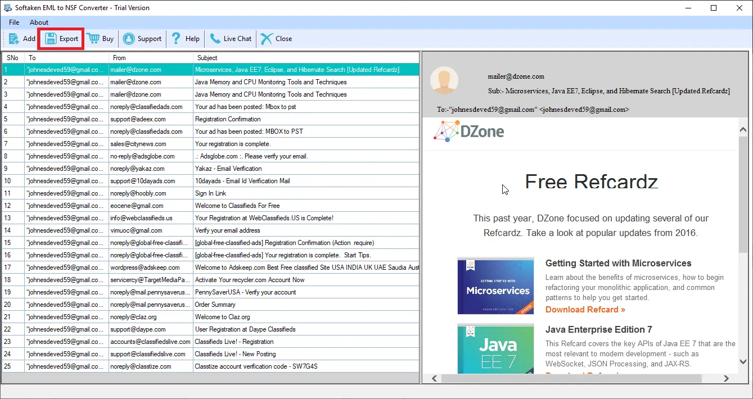
Task: Click preview horizontal scrollbar right arrow
Action: [727, 379]
